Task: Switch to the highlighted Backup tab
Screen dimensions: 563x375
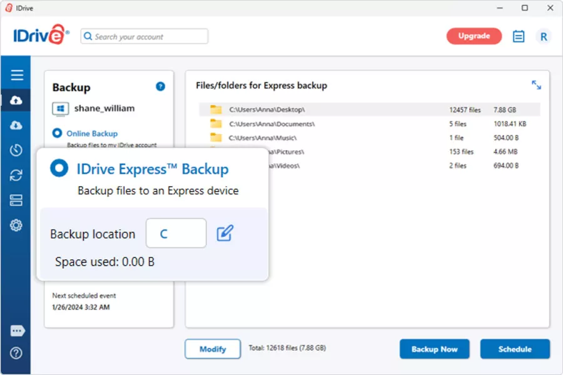Action: click(16, 100)
